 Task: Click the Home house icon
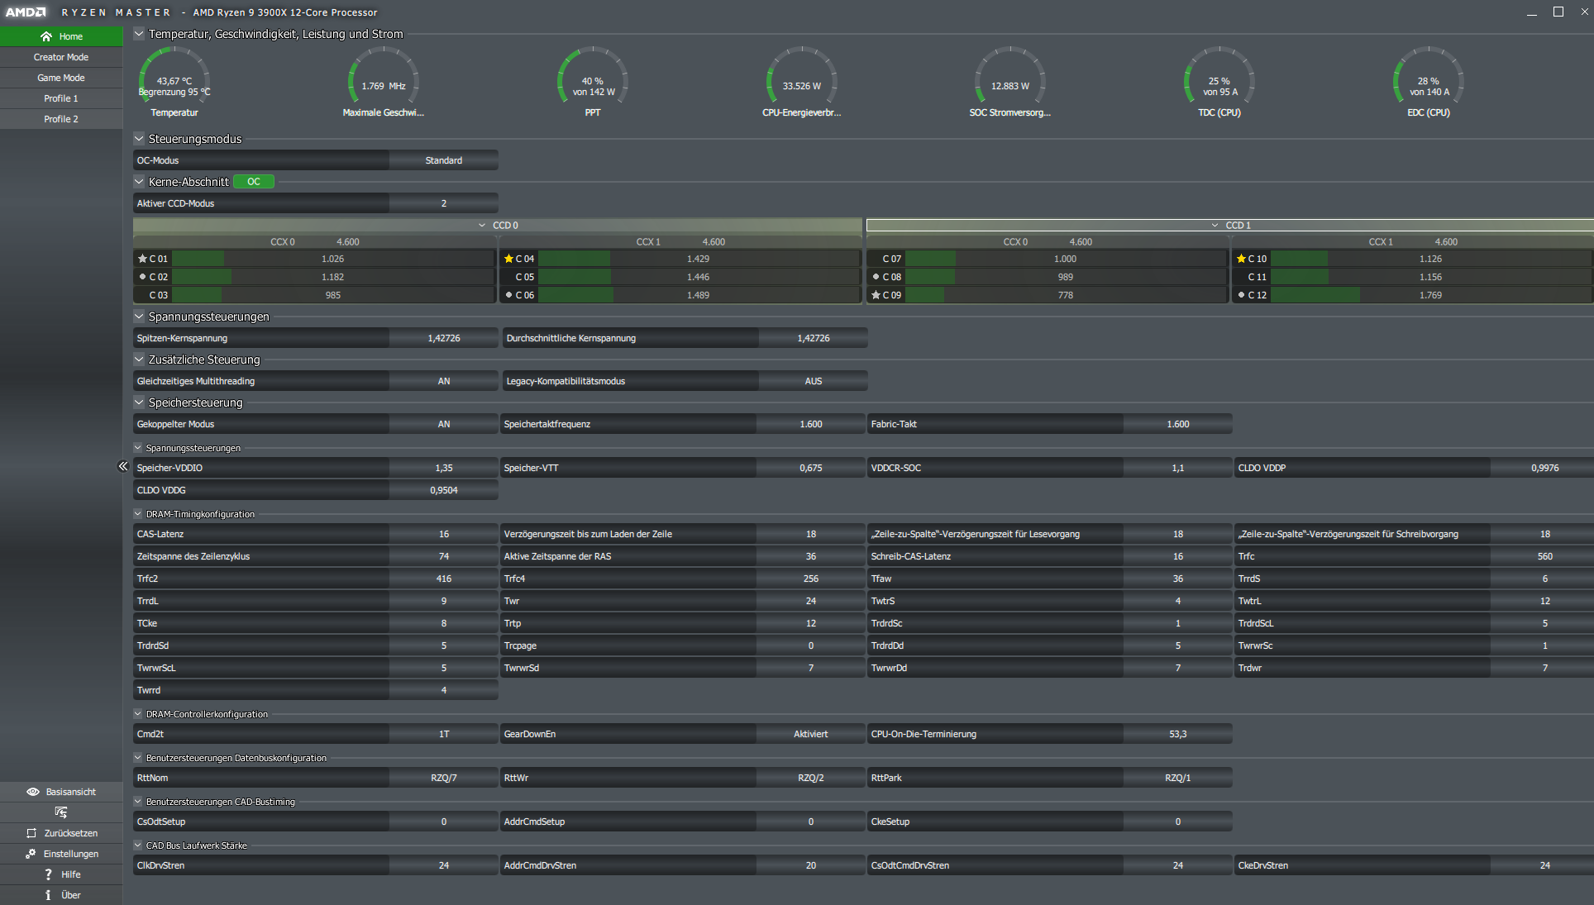point(46,36)
